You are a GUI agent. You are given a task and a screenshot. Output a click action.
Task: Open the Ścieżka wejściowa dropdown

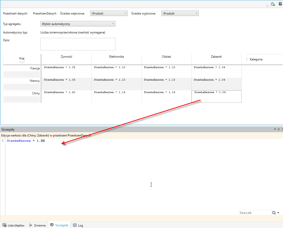pos(109,13)
